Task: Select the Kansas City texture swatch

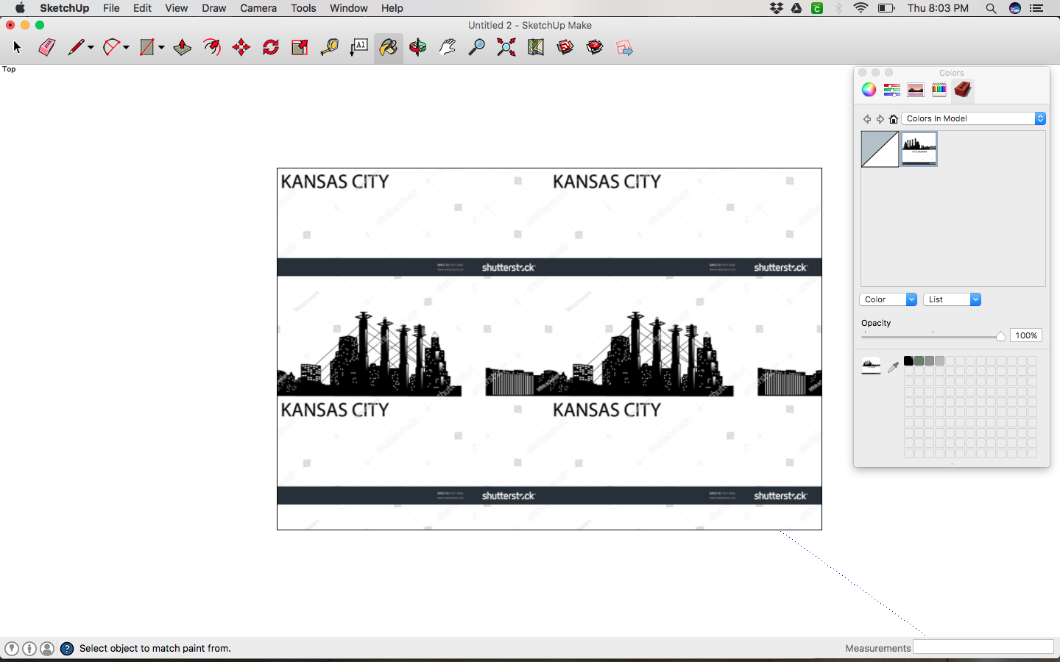Action: (x=919, y=149)
